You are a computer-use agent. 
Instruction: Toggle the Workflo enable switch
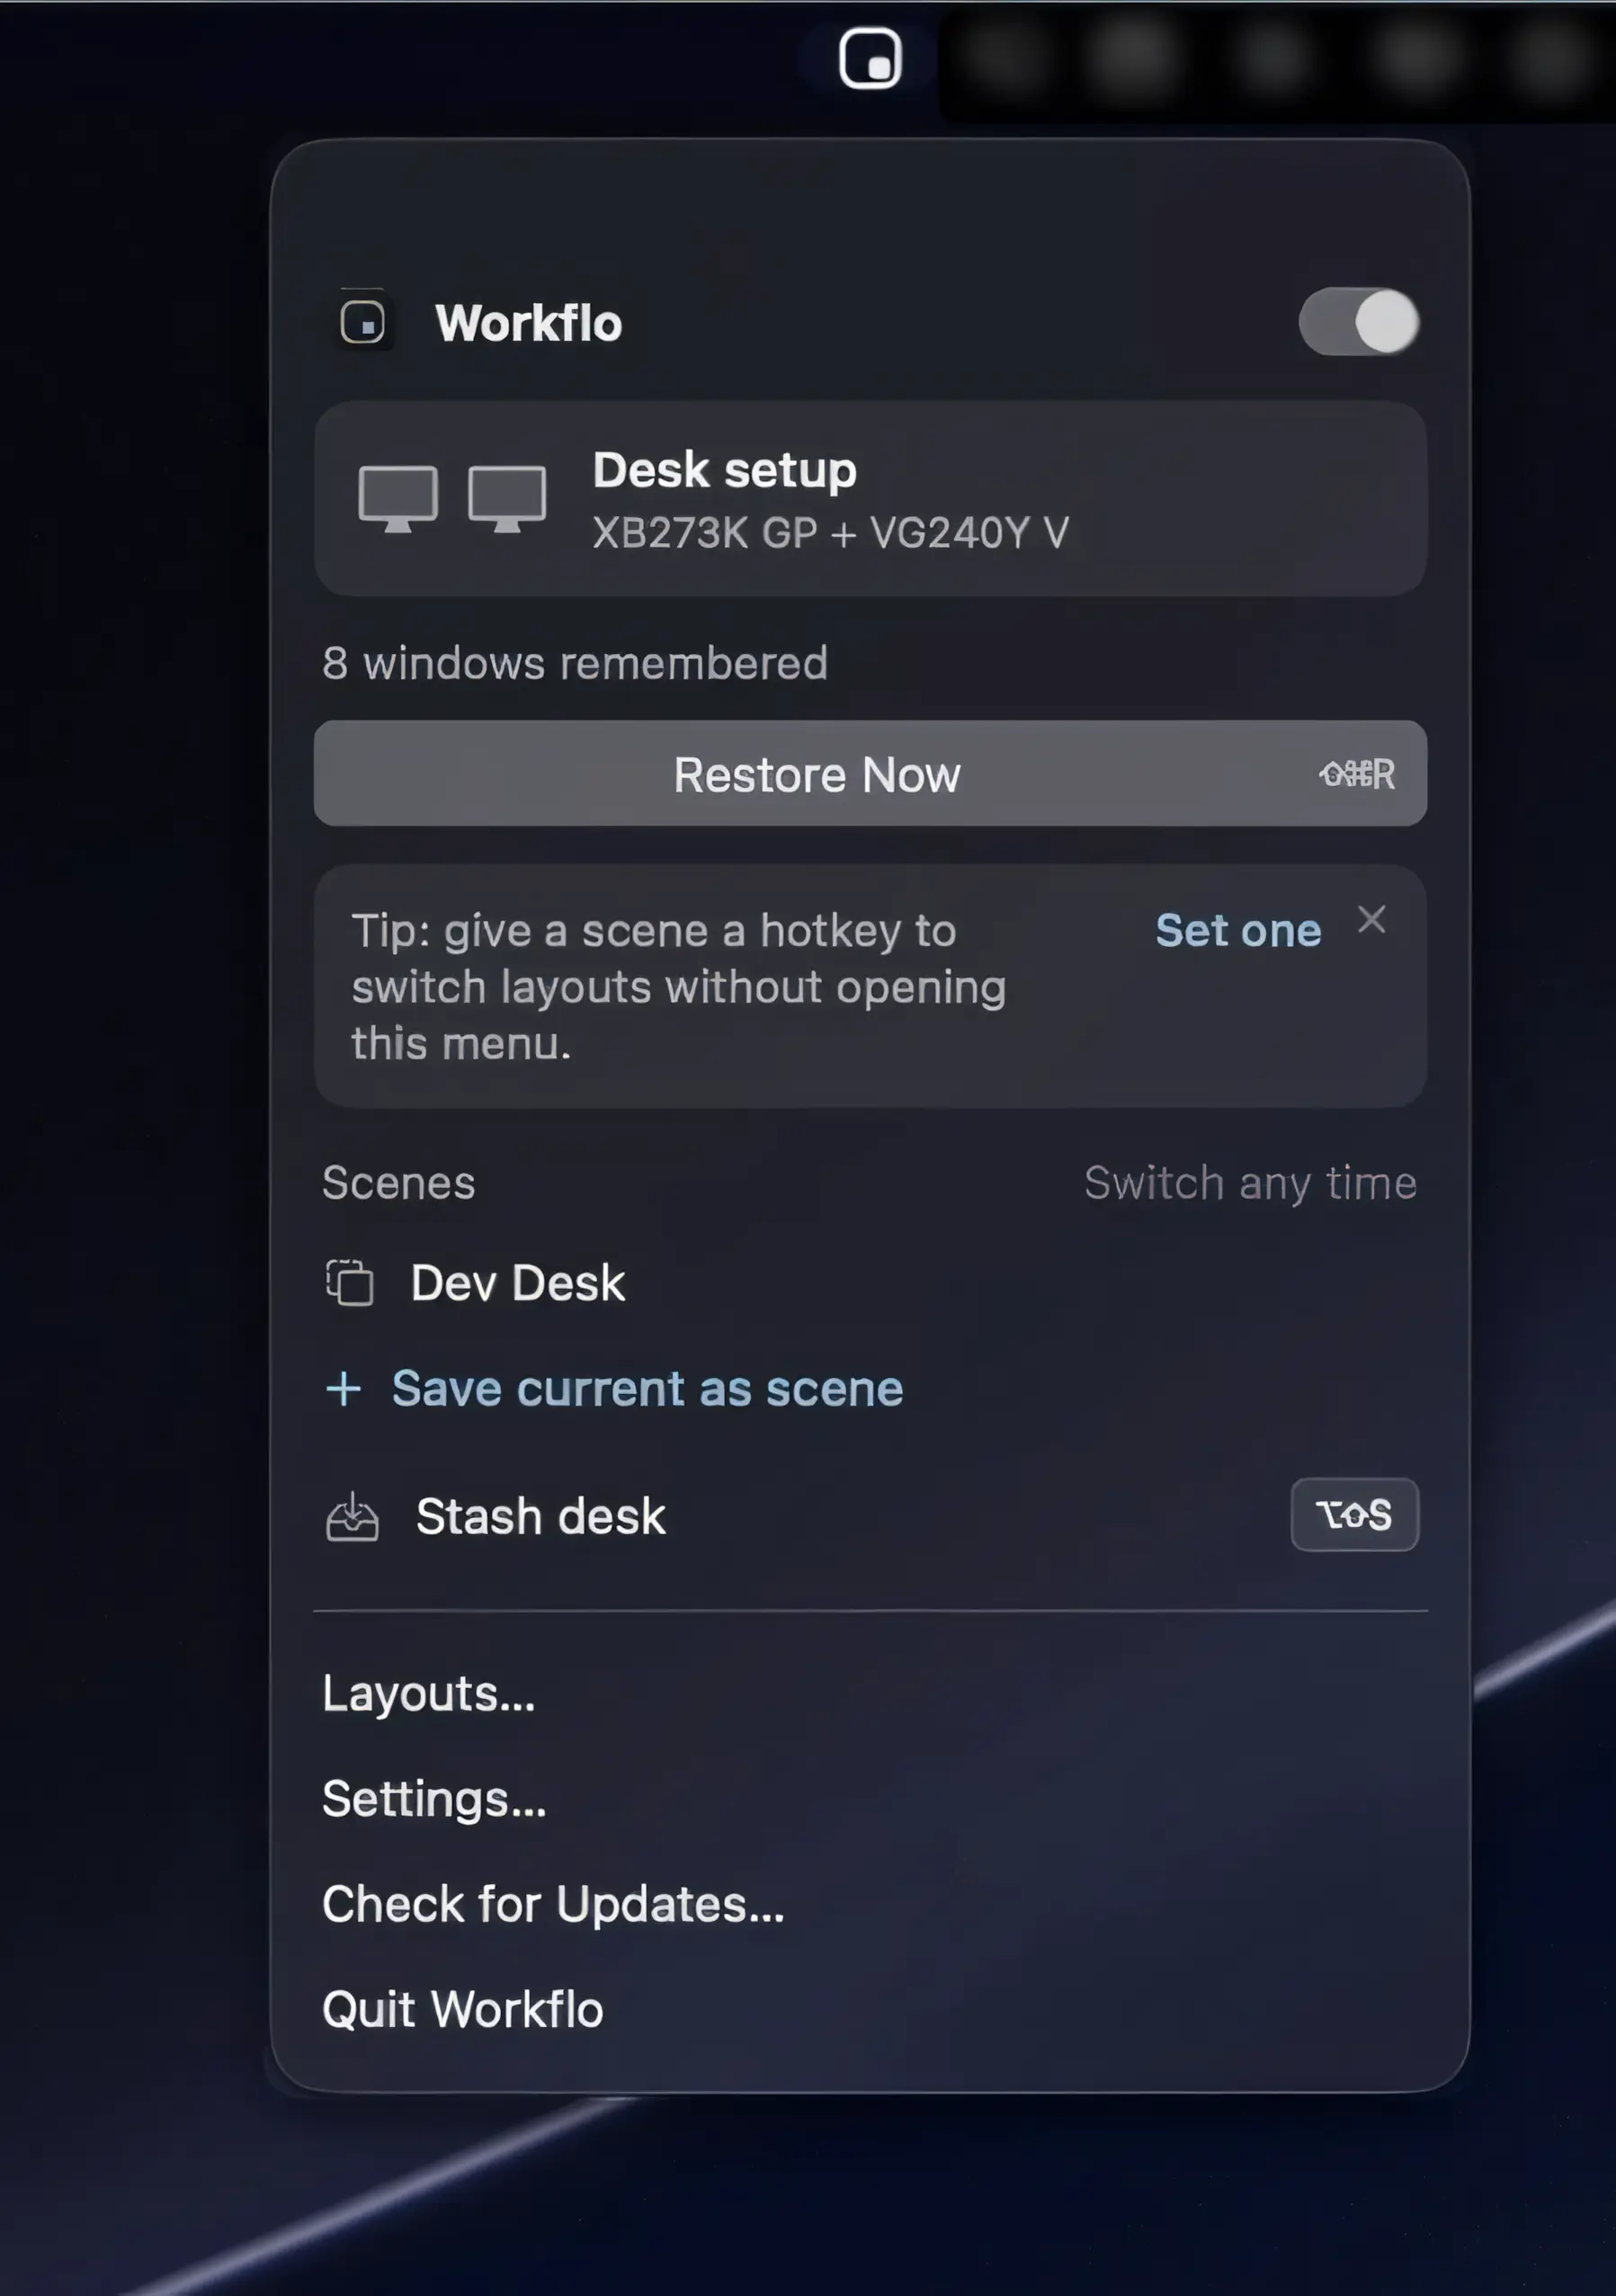pos(1358,322)
